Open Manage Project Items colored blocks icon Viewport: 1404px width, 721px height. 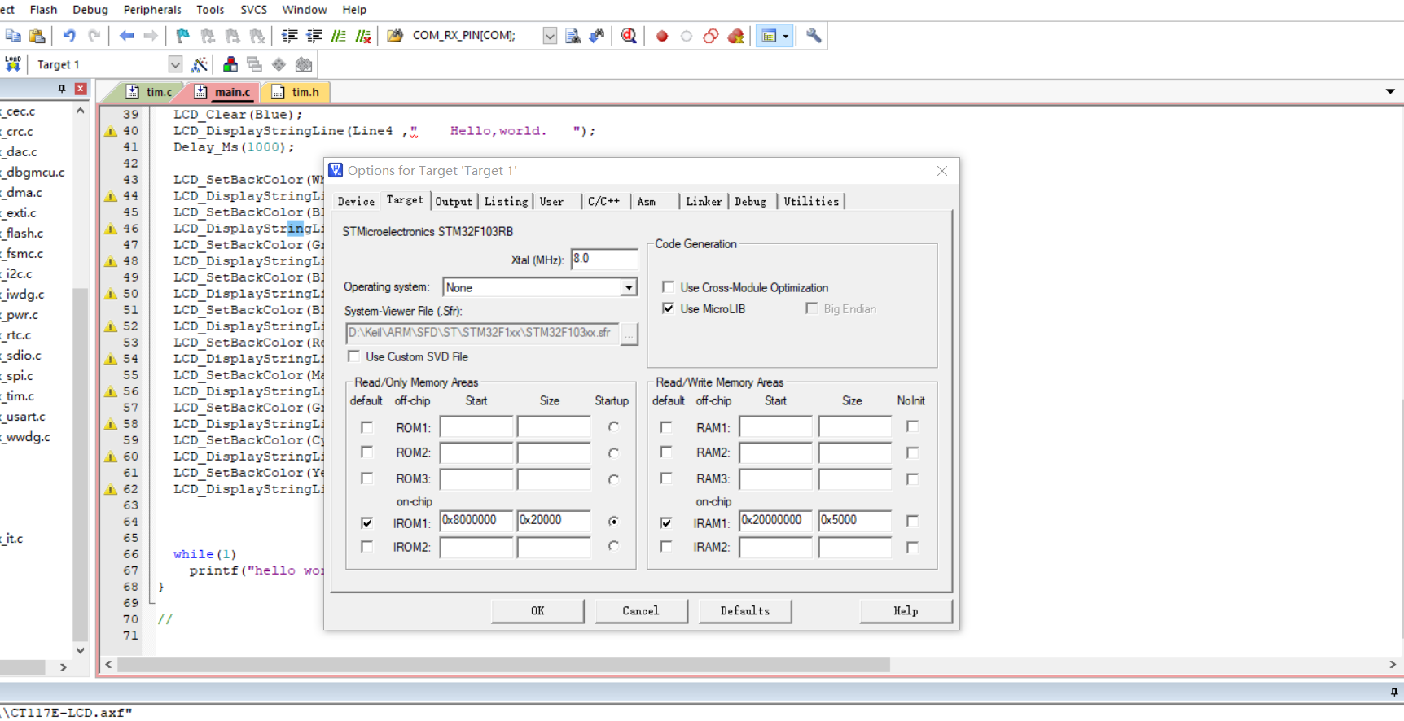[x=230, y=64]
